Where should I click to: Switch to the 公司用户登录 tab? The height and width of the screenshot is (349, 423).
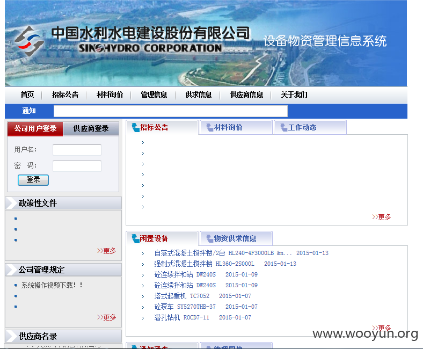pos(35,128)
